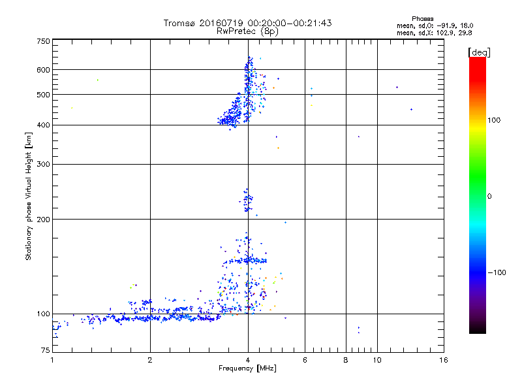This screenshot has width=522, height=392.
Task: Select the 'RwPretec (8p)' subtitle text
Action: 247,31
